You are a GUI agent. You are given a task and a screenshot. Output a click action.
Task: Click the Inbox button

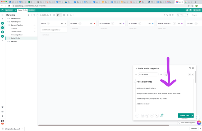(9, 10)
